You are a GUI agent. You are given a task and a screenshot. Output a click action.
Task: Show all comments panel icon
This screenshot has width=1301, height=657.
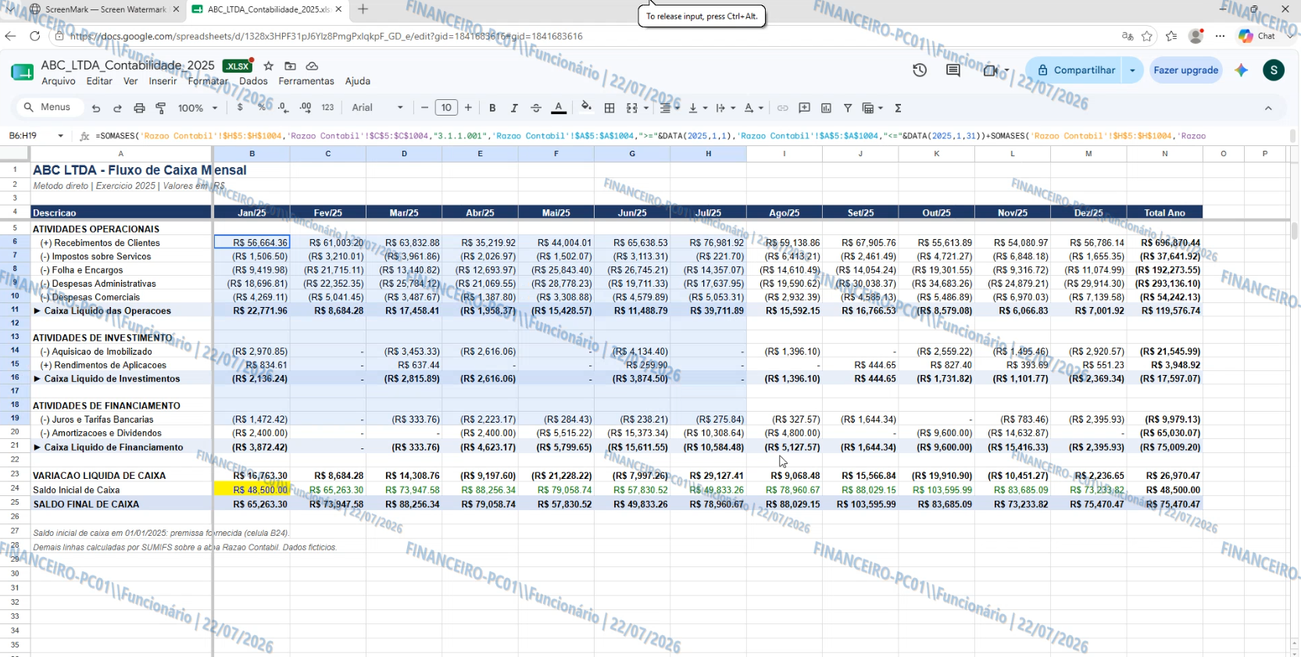point(953,70)
